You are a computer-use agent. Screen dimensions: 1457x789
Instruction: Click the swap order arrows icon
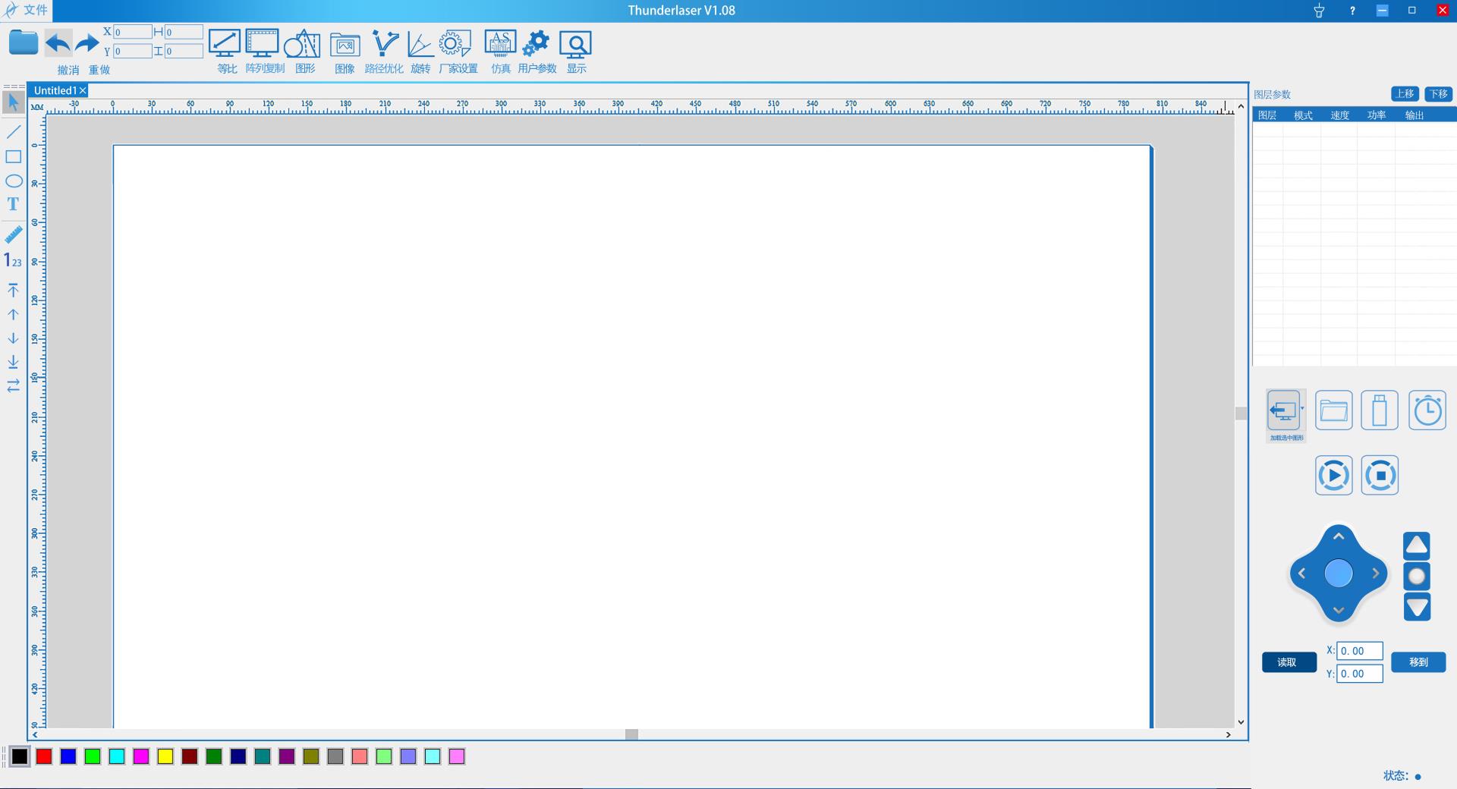pyautogui.click(x=13, y=386)
